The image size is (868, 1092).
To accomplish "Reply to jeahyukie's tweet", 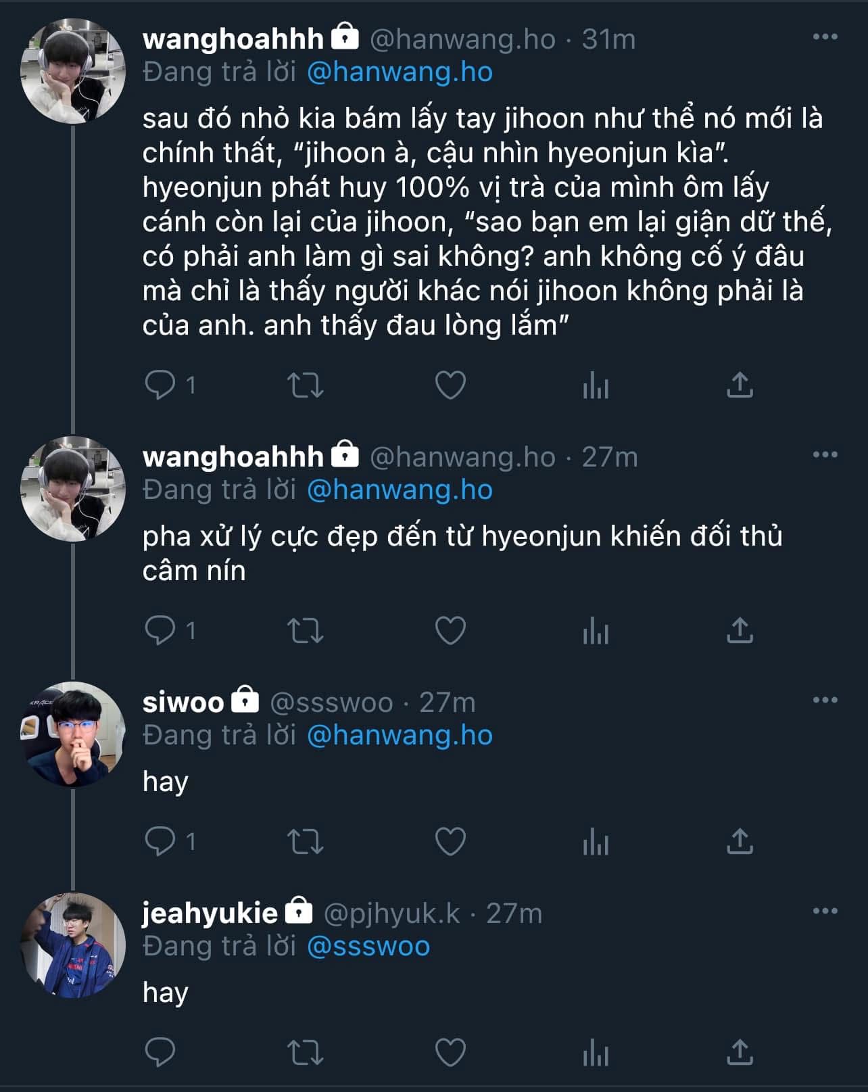I will [160, 1053].
